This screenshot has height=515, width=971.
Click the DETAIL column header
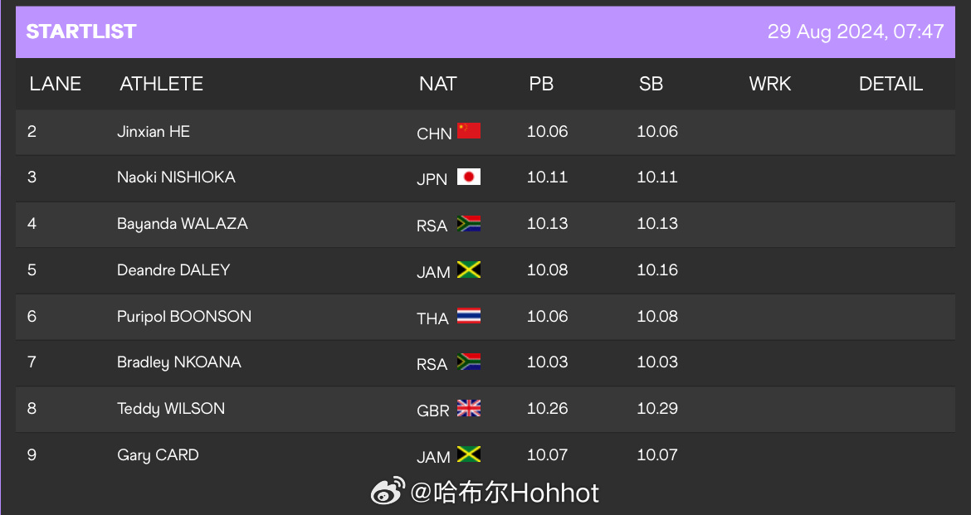point(890,84)
